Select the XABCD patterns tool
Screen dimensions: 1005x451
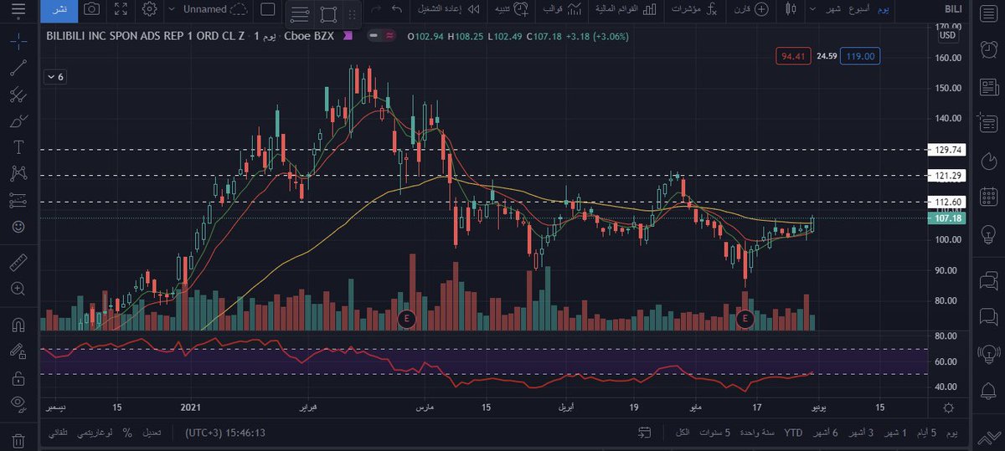18,173
